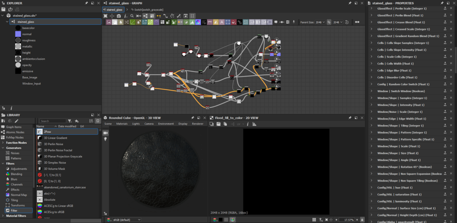Select the Normal Map filter category

point(19,195)
